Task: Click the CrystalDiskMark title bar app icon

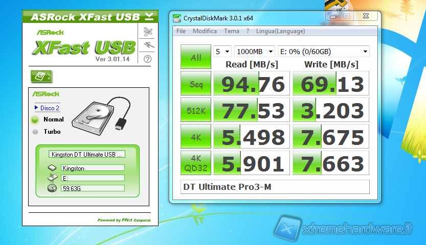Action: tap(177, 18)
